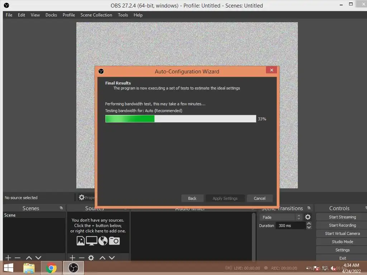367x275 pixels.
Task: Open the Scene Collection menu
Action: [x=96, y=15]
